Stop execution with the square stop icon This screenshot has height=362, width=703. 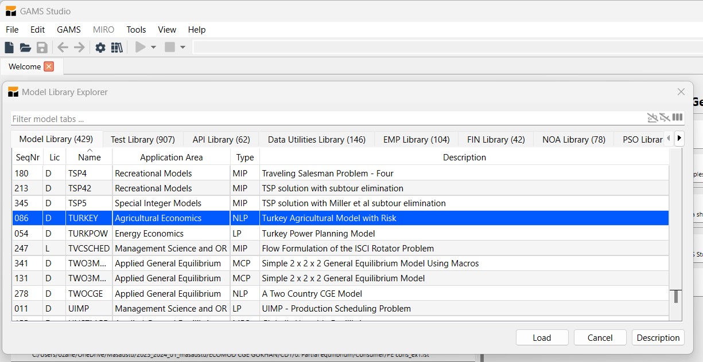pyautogui.click(x=170, y=48)
